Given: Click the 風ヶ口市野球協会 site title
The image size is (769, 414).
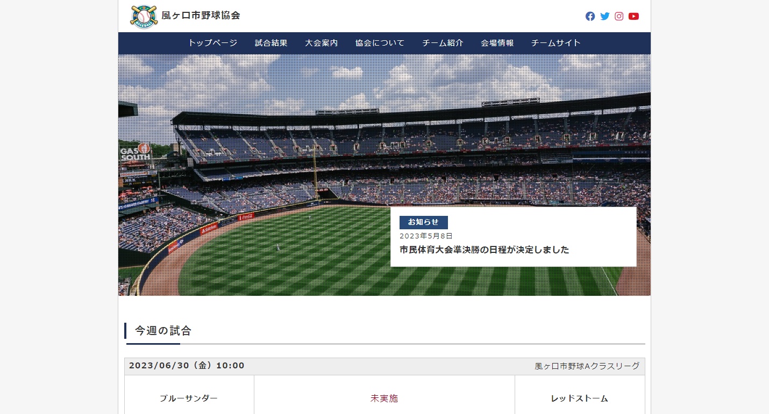Looking at the screenshot, I should coord(201,16).
